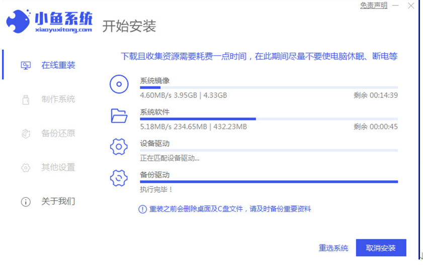Click the 关于我们 info icon
This screenshot has width=423, height=265.
coord(26,202)
